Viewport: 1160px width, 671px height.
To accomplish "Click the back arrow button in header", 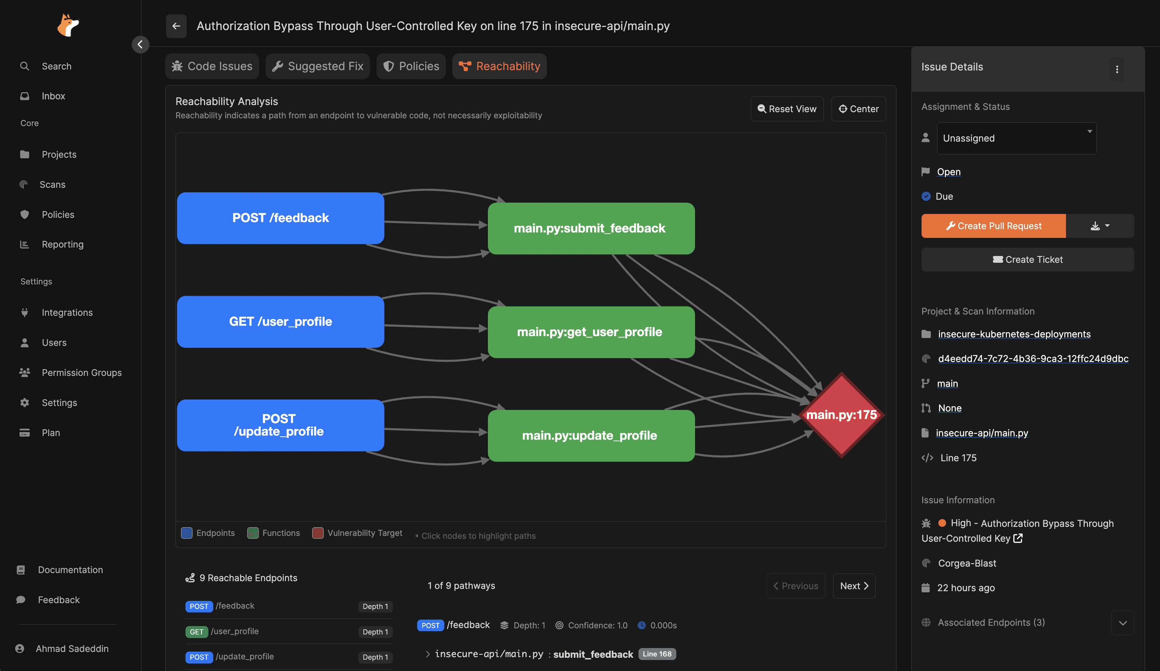I will [176, 26].
